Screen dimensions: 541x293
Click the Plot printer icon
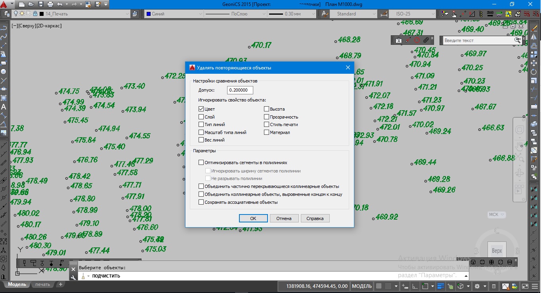coord(50,4)
